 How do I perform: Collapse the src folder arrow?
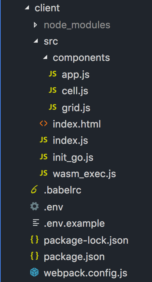(36, 41)
